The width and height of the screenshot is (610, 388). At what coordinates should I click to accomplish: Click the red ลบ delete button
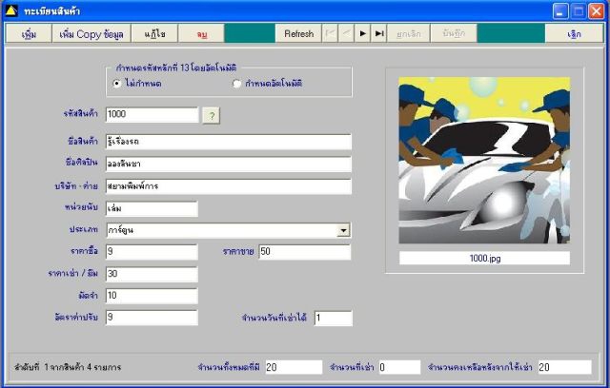[201, 33]
